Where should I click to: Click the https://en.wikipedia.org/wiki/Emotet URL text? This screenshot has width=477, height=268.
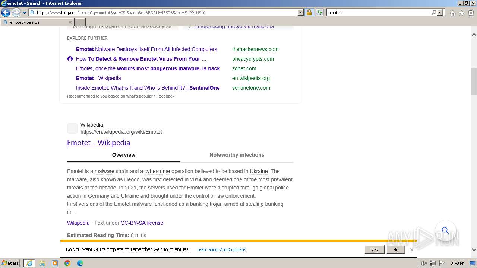click(x=121, y=132)
